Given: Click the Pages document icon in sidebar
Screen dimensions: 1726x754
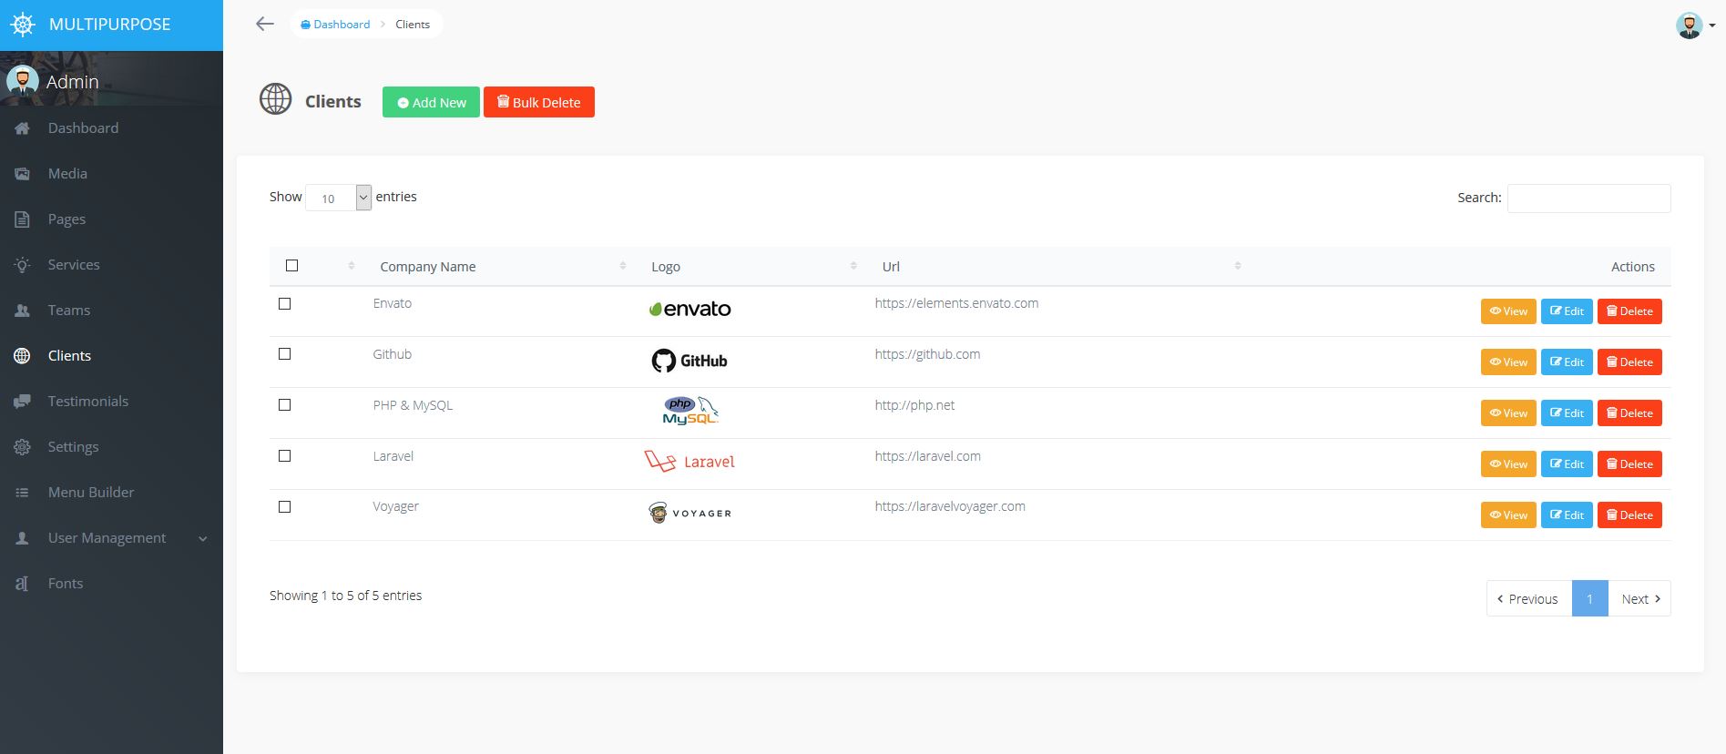Looking at the screenshot, I should [x=23, y=219].
